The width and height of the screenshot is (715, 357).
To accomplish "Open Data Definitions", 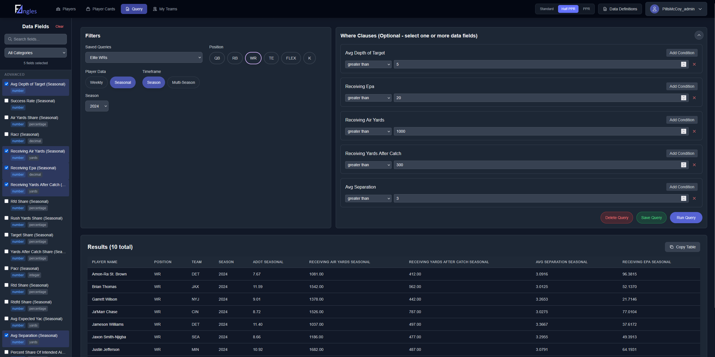I will point(620,9).
